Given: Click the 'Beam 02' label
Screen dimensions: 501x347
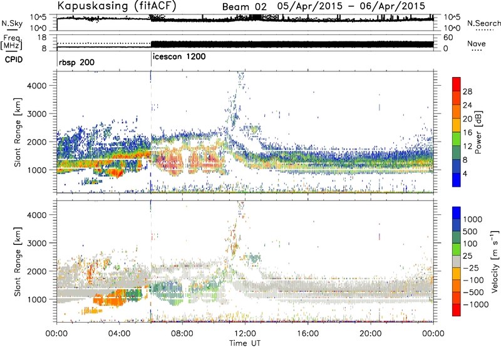Looking at the screenshot, I should (x=244, y=7).
